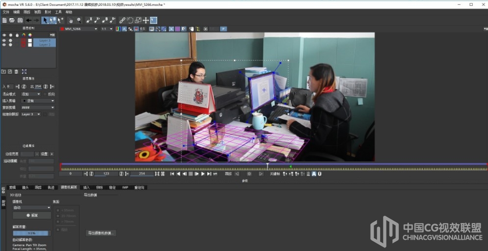This screenshot has width=488, height=251.
Task: Open the 'Layer 3' link-to-track dropdown
Action: (x=31, y=114)
